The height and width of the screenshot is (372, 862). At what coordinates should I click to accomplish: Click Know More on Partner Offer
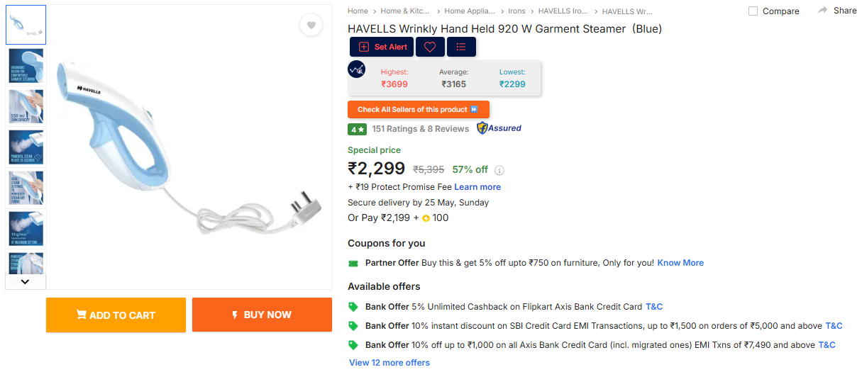(680, 263)
